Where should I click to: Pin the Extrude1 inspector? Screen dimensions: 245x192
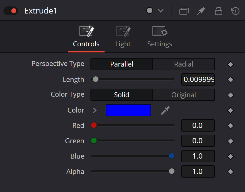click(x=201, y=11)
